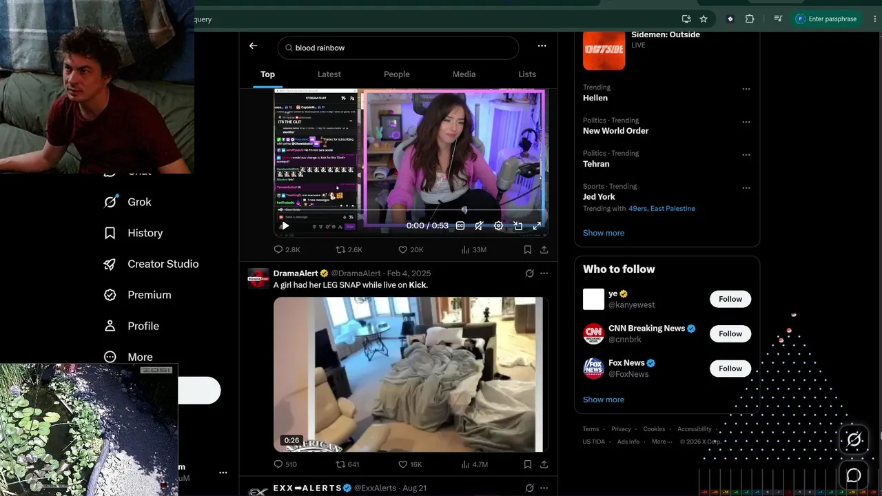
Task: Share the DramaAlert leg snap post
Action: click(x=544, y=464)
